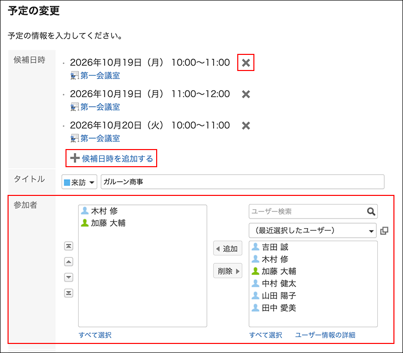Click the title field containing ガルーン商事
The width and height of the screenshot is (403, 353).
[x=242, y=182]
